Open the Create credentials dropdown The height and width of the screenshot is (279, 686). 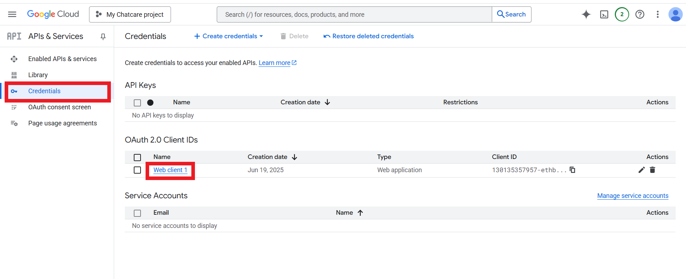point(229,36)
